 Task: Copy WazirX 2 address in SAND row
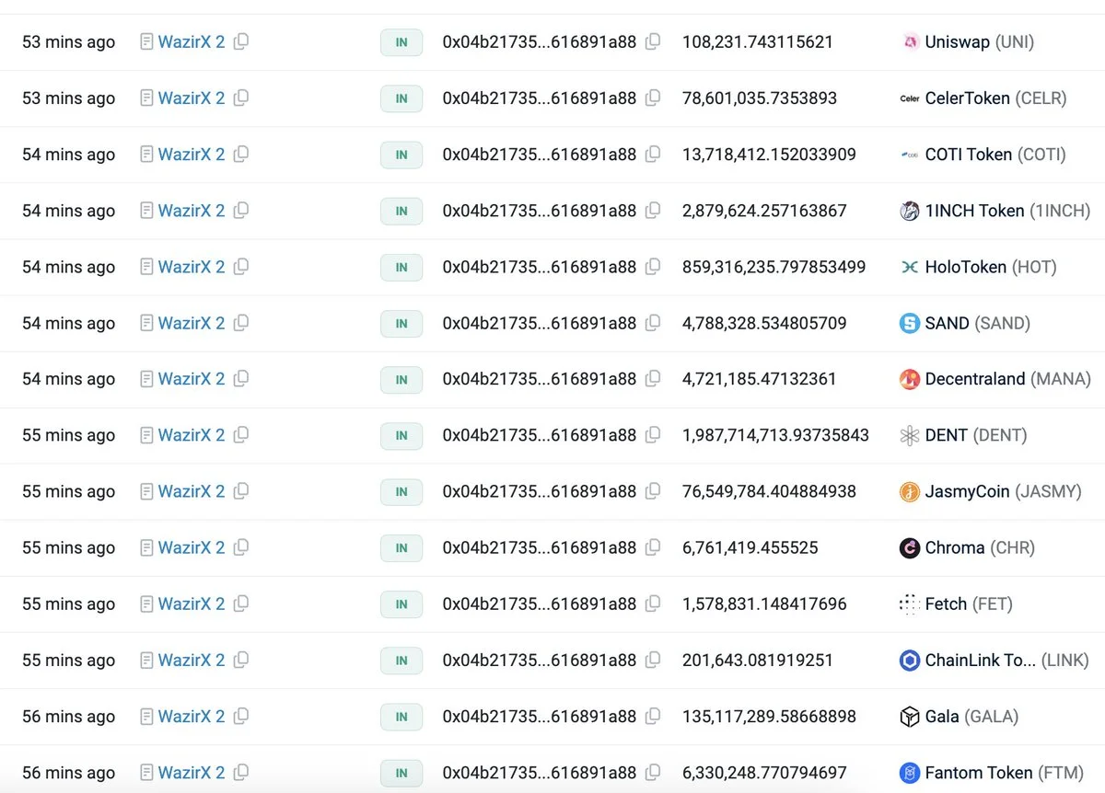(x=241, y=322)
